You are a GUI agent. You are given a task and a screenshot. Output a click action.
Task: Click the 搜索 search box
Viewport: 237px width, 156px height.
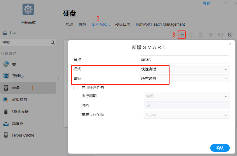(28, 43)
